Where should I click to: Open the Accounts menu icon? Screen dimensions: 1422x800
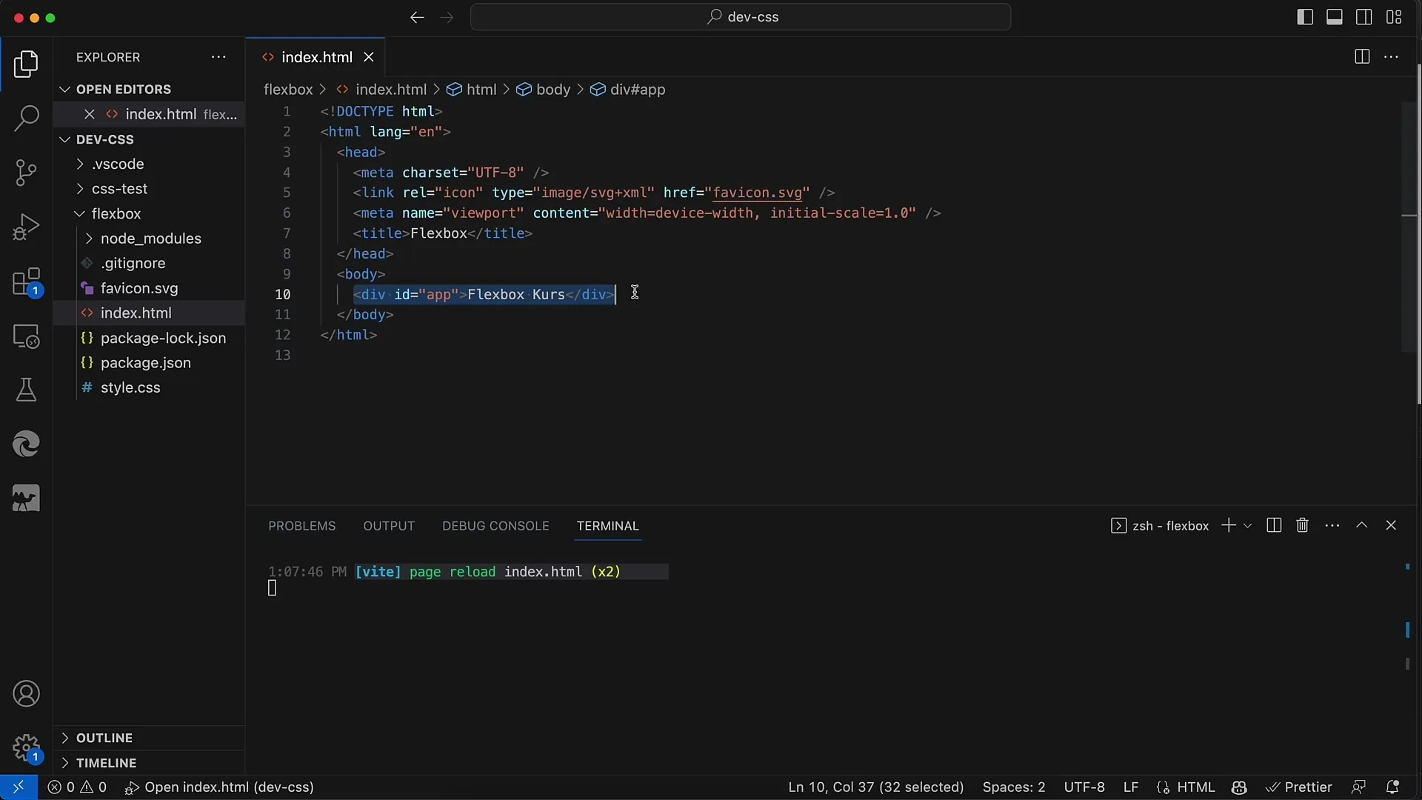point(26,694)
